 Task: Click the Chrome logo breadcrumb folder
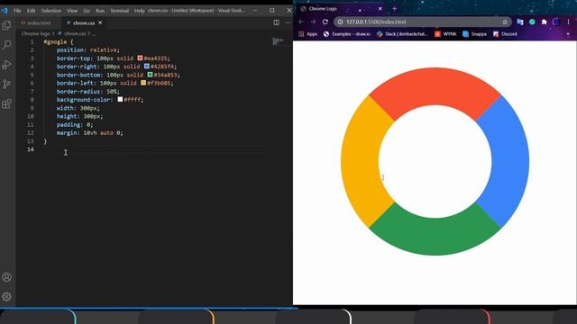tap(35, 33)
